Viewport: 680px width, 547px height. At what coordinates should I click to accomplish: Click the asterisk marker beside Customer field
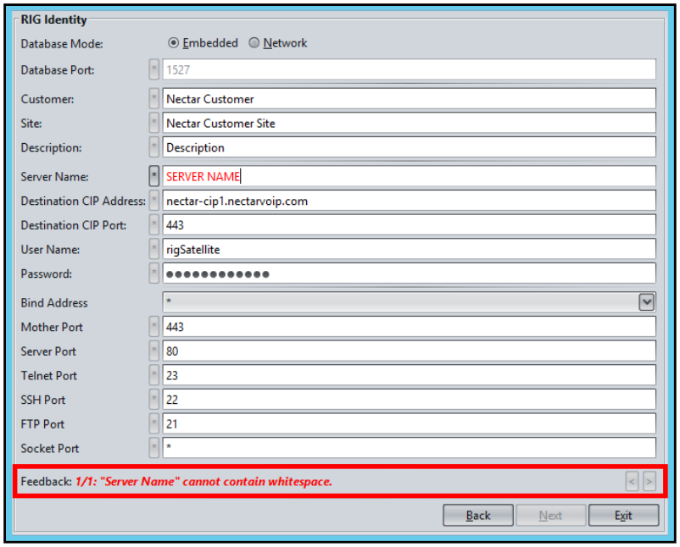point(154,99)
